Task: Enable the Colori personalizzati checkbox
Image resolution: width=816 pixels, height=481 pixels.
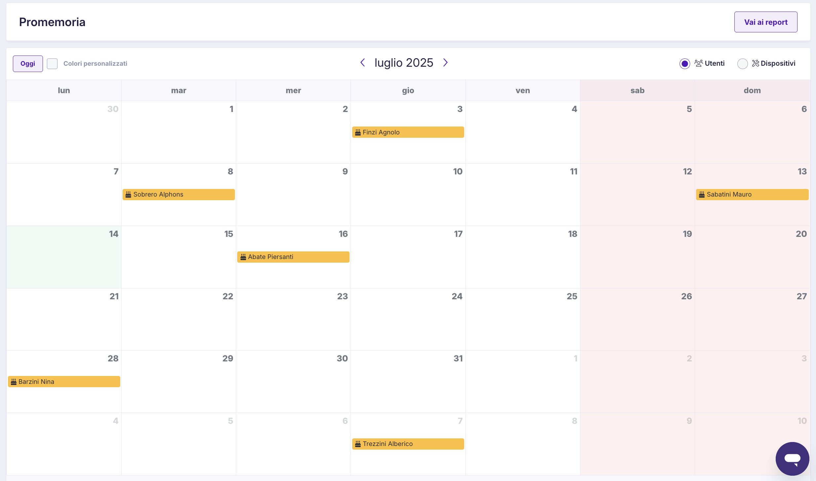Action: point(52,64)
